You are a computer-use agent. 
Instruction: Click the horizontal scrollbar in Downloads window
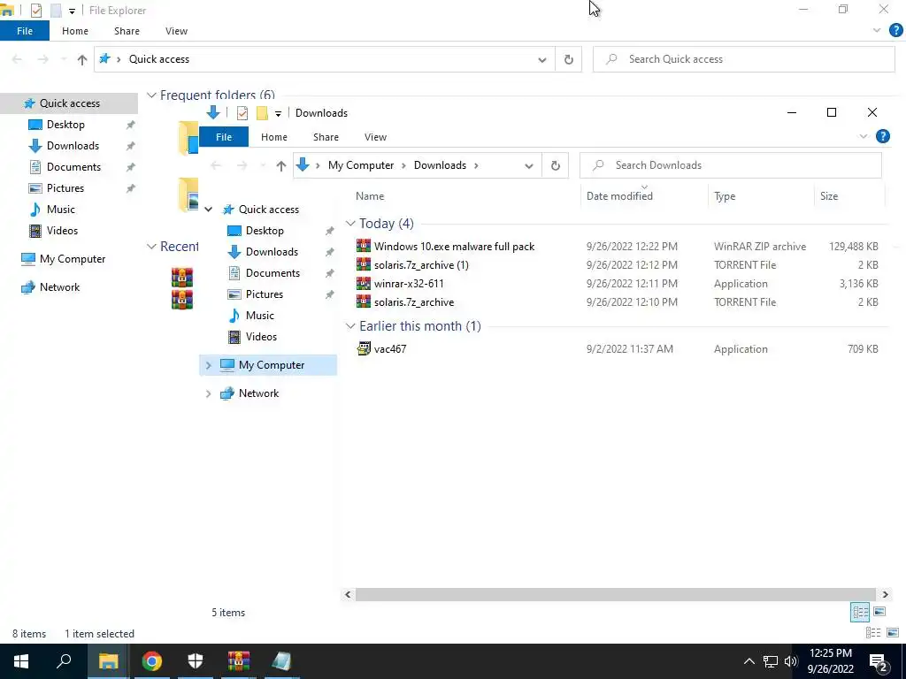coord(616,594)
